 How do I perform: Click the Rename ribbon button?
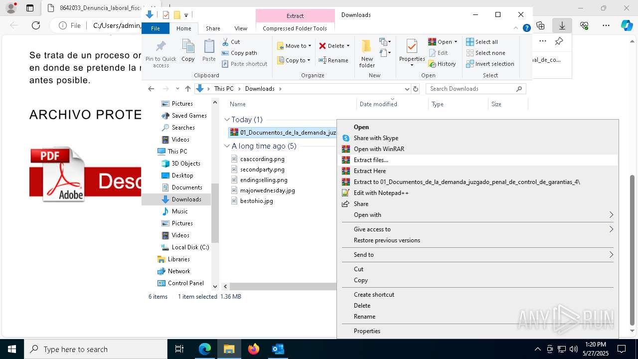(334, 60)
